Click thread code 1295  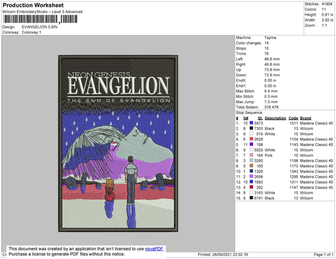[x=294, y=176]
